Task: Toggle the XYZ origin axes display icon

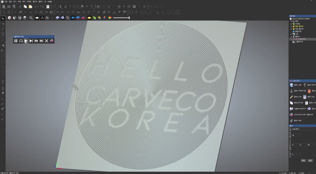Action: pos(42,18)
